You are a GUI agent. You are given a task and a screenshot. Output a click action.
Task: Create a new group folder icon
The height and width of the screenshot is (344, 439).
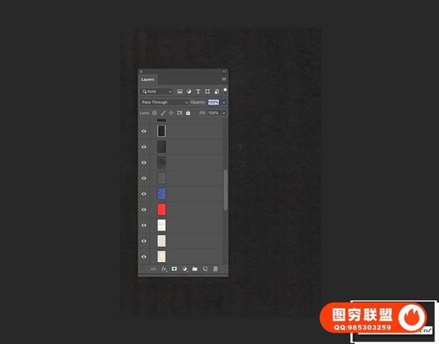(195, 269)
